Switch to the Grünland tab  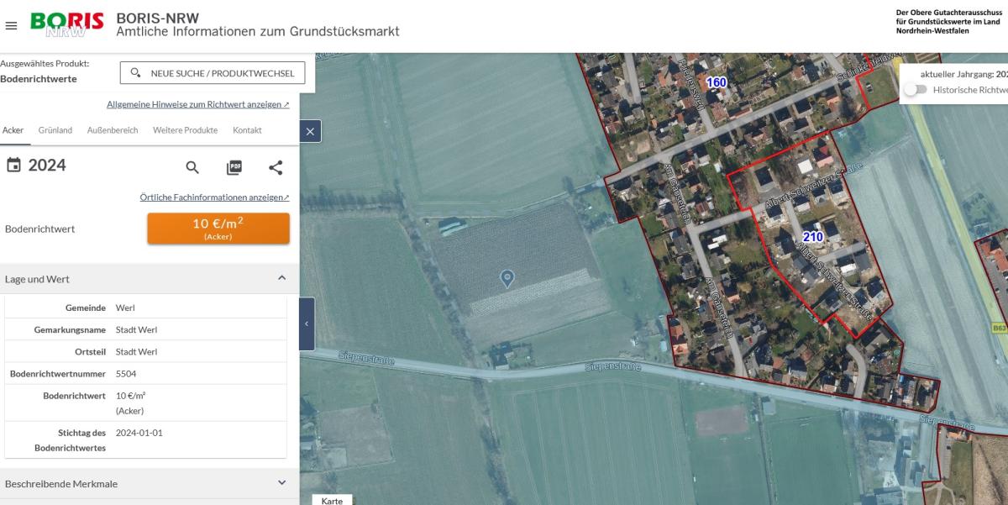point(55,130)
